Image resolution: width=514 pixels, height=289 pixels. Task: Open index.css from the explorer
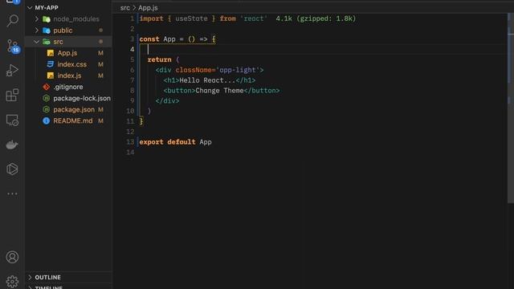(72, 64)
